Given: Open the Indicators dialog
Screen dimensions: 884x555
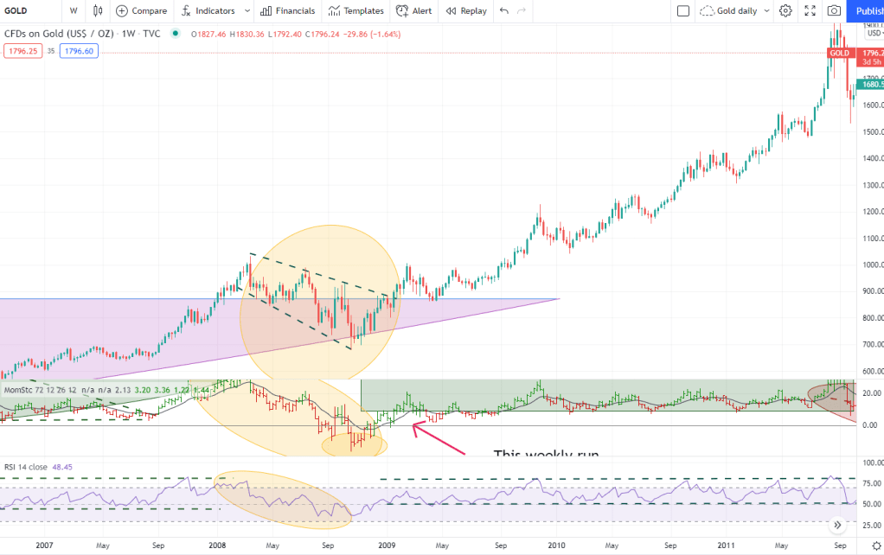Looking at the screenshot, I should (208, 11).
